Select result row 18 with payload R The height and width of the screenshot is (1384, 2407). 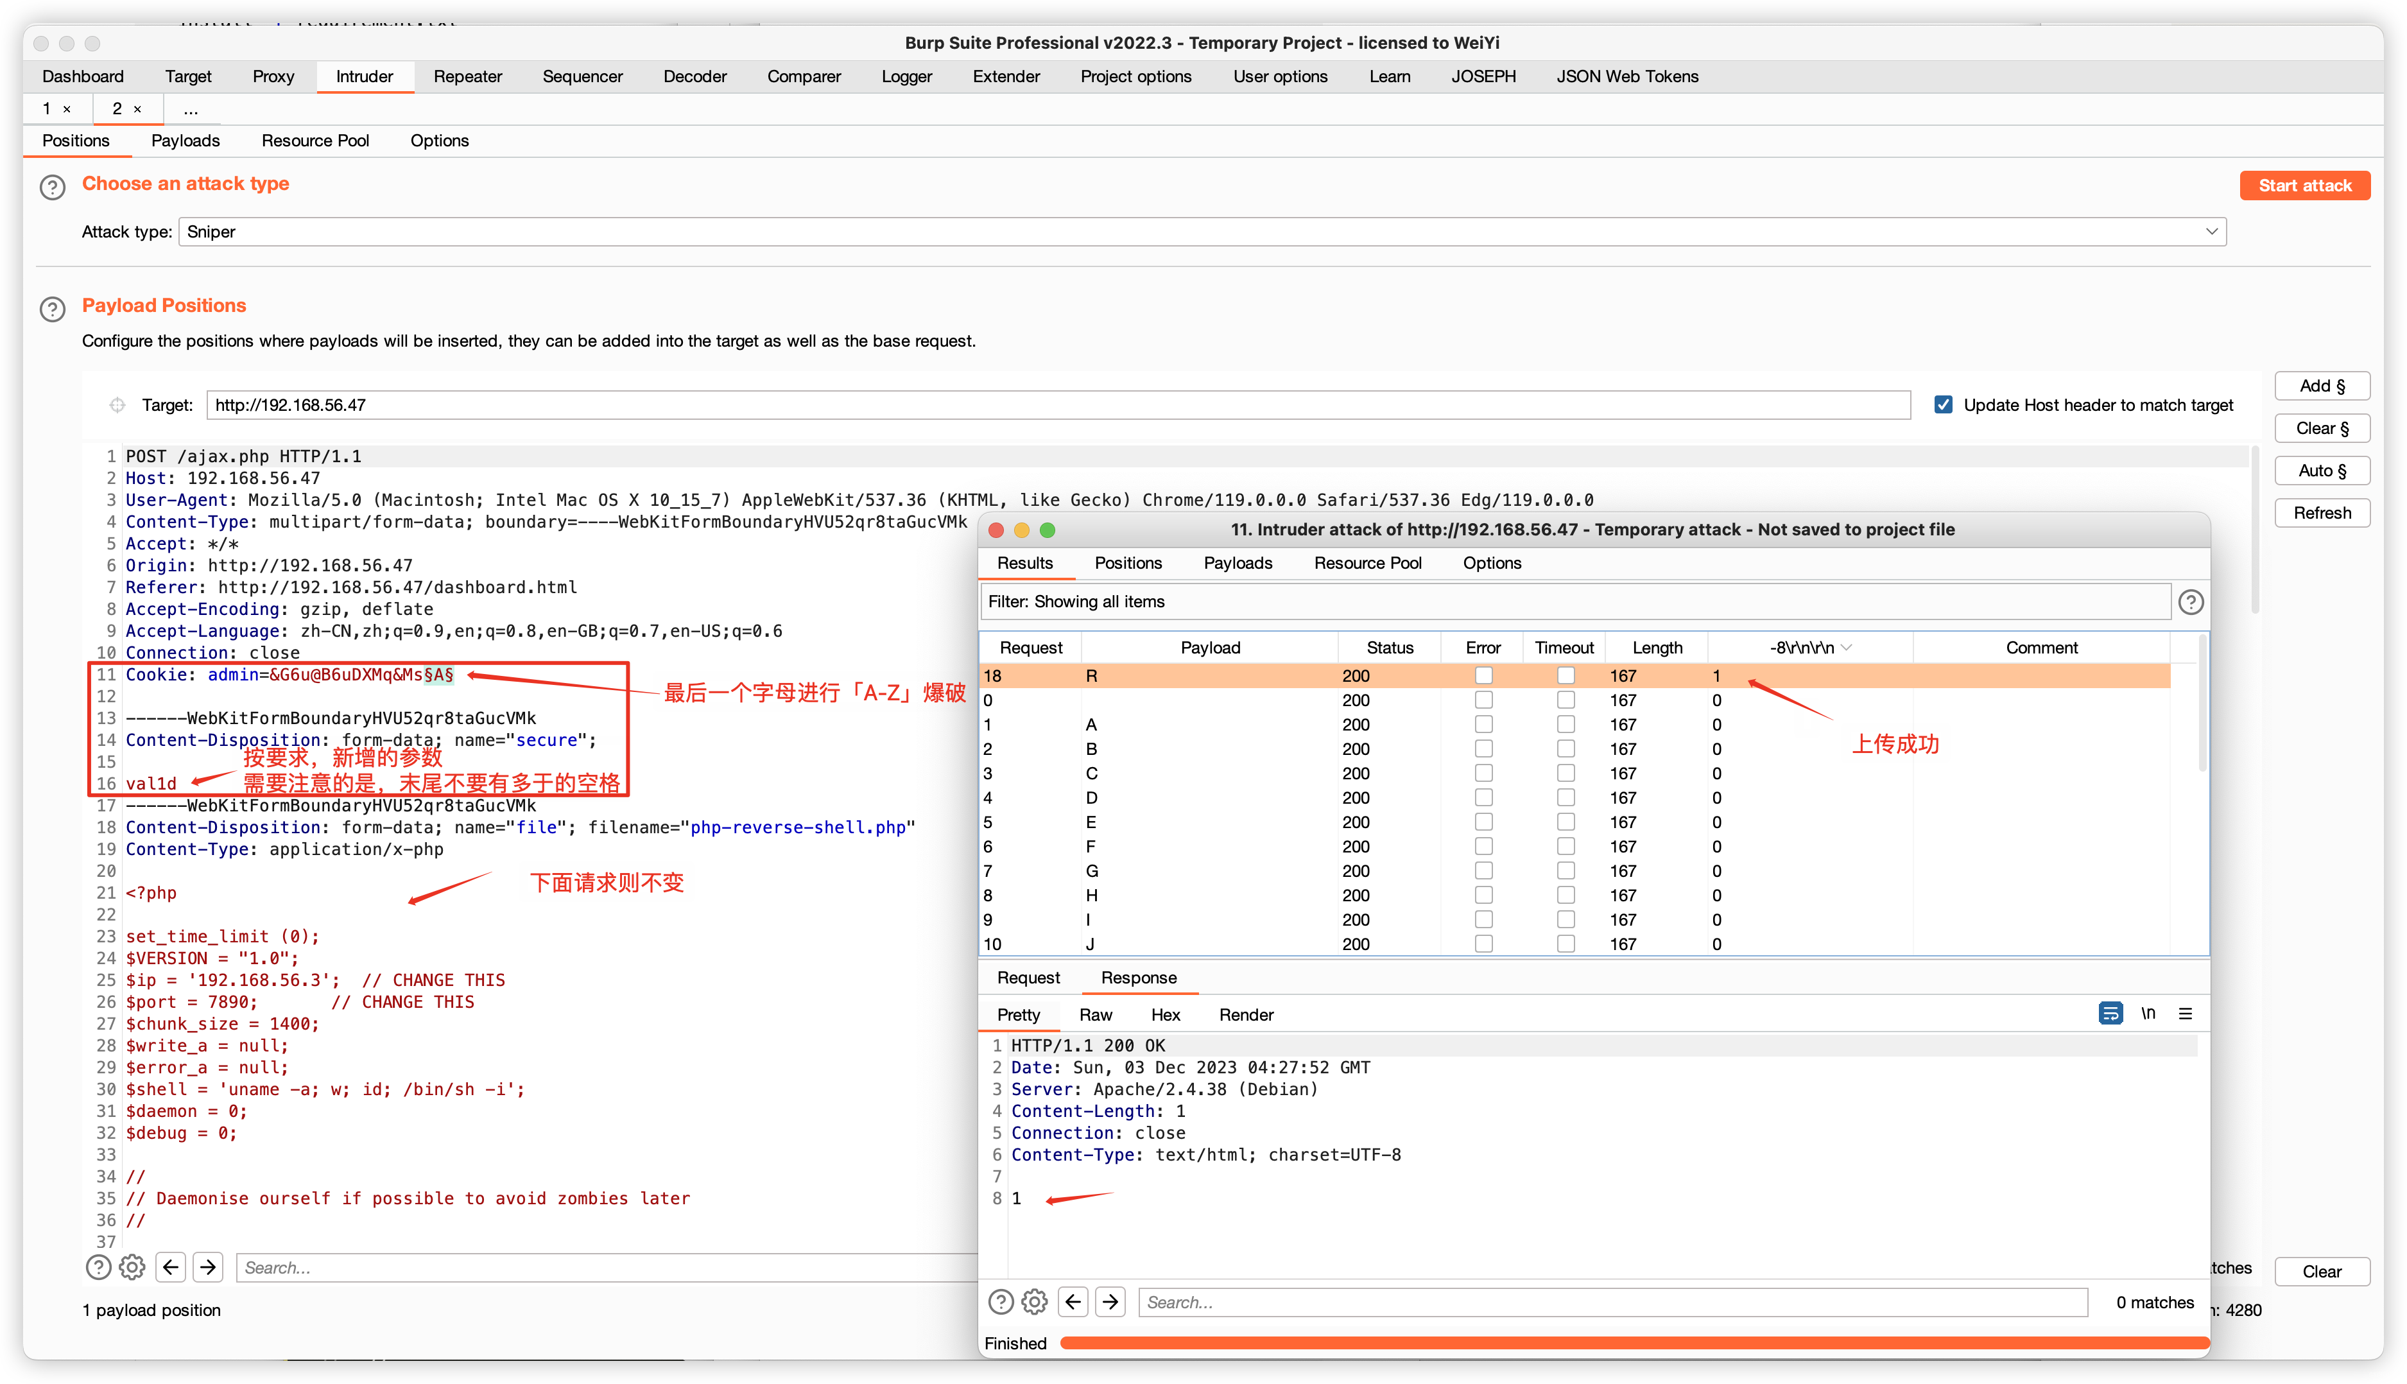pos(1574,675)
